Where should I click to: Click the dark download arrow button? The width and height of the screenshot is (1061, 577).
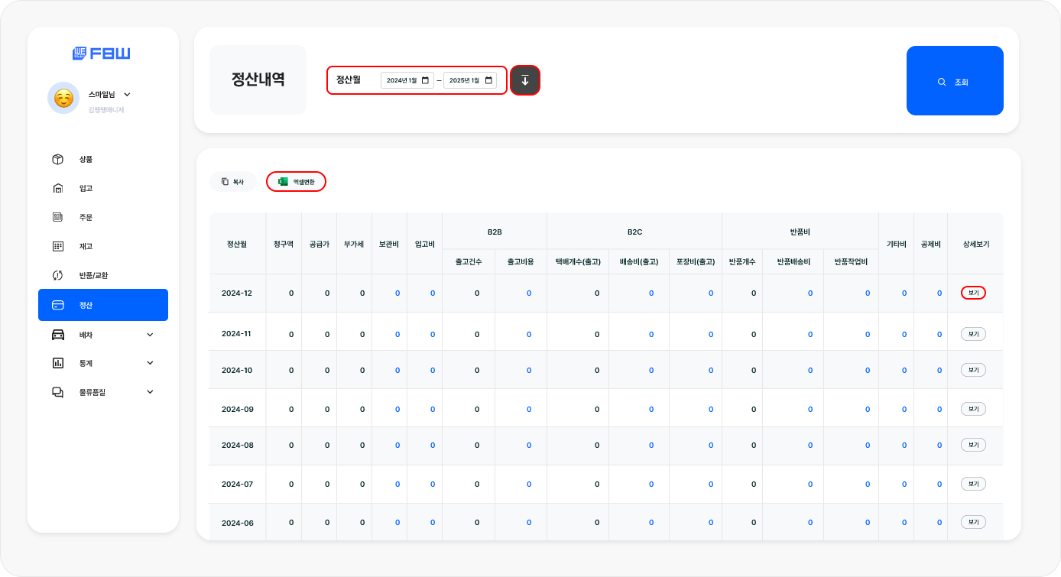click(x=525, y=80)
